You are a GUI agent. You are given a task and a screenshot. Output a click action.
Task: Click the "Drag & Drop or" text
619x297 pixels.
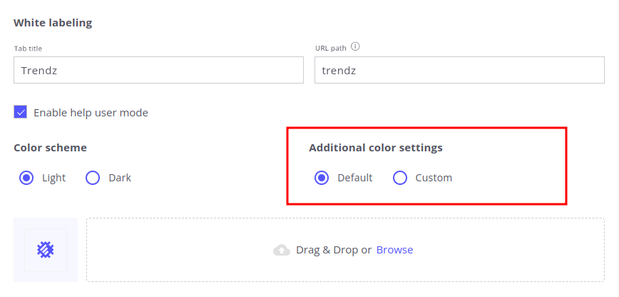pyautogui.click(x=334, y=250)
